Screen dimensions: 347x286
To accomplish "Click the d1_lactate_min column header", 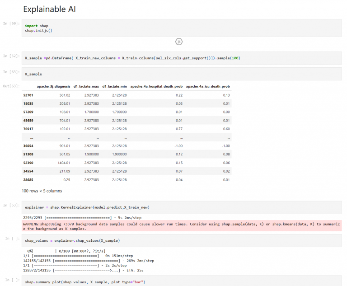I will (x=114, y=86).
